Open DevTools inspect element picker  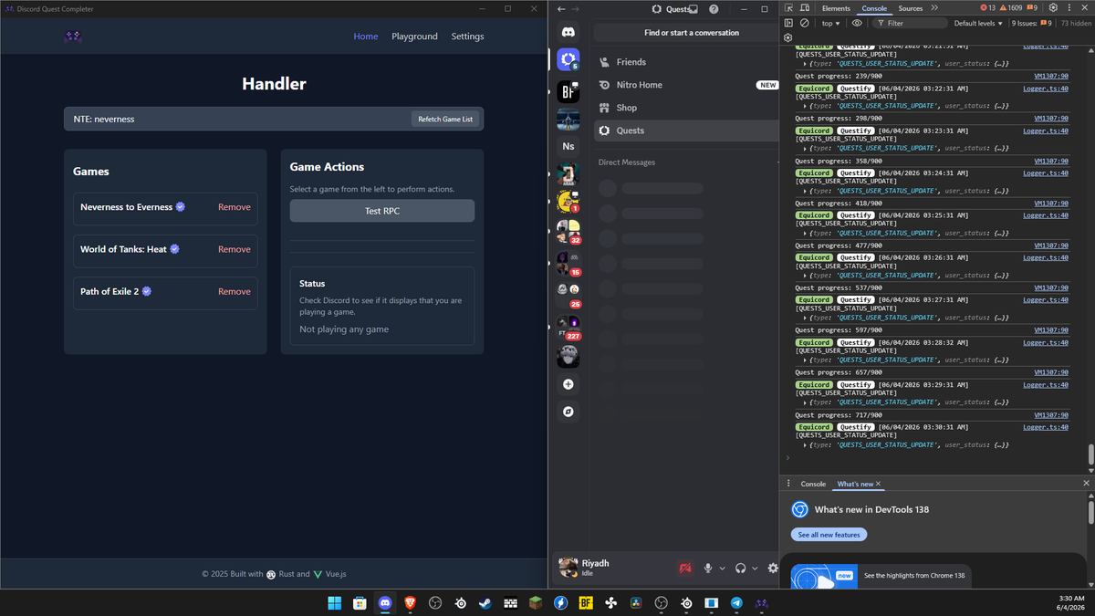pos(789,8)
